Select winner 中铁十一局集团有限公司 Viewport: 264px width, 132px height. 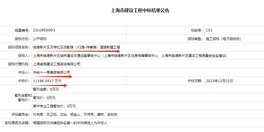pyautogui.click(x=52, y=73)
